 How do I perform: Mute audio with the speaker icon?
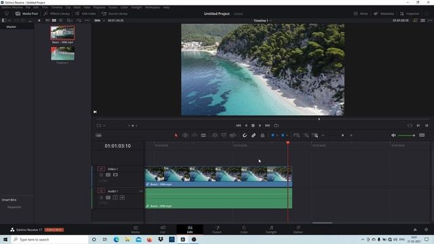(393, 136)
